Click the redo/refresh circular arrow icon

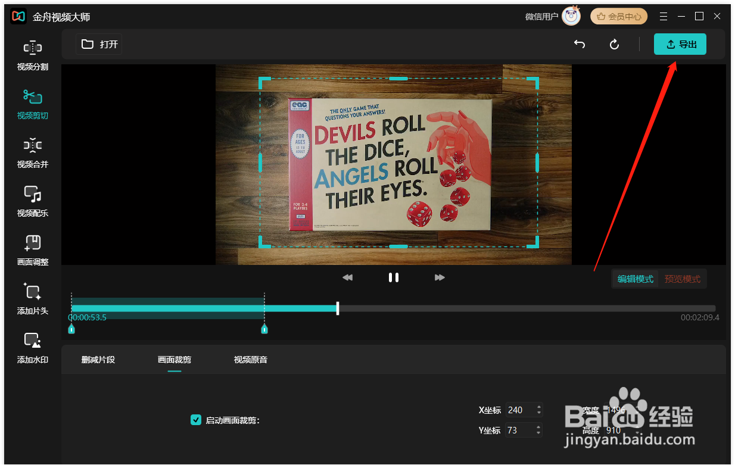click(x=615, y=44)
